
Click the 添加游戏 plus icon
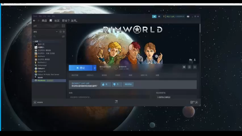(x=35, y=102)
